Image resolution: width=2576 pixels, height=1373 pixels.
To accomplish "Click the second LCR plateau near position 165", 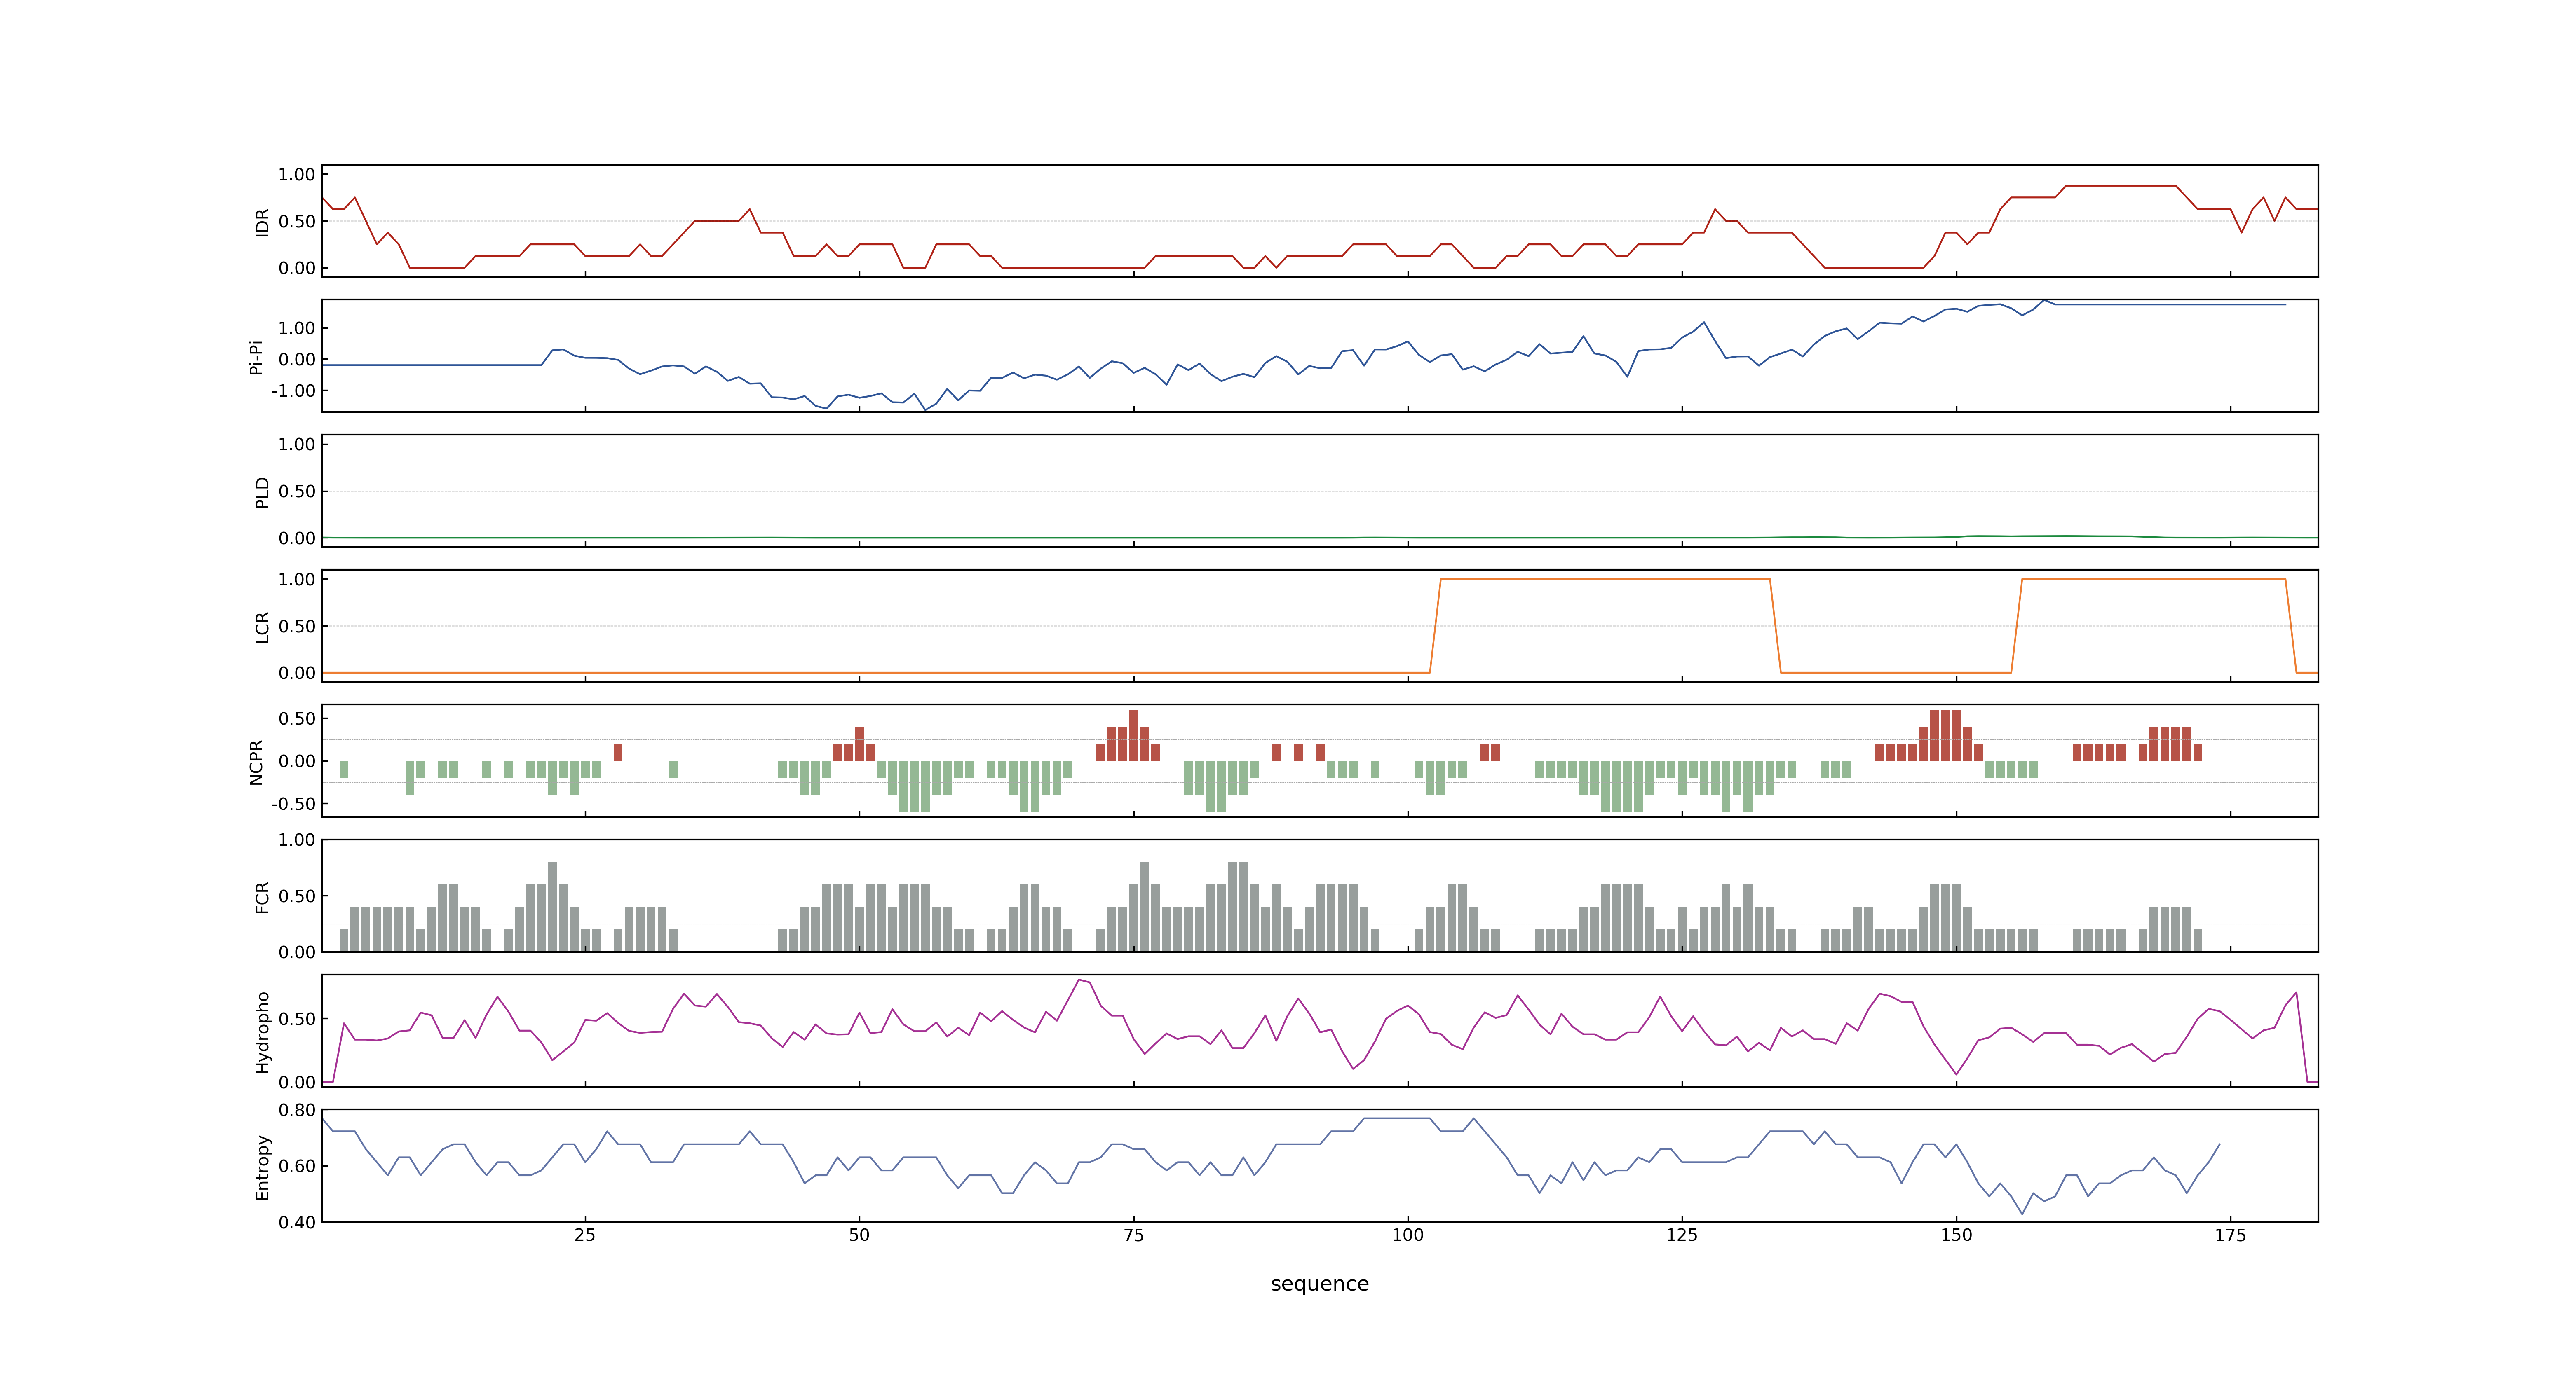I will coord(2153,579).
